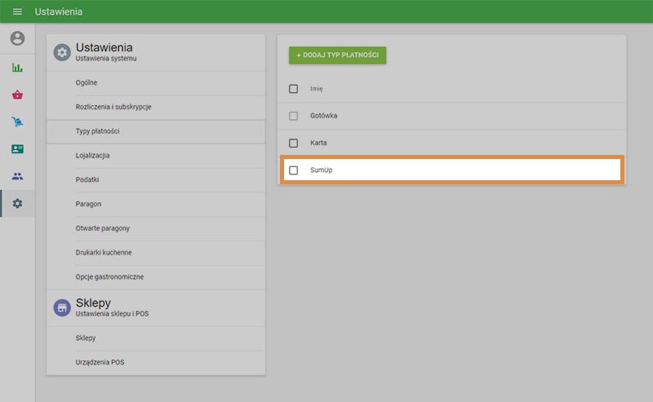Open the customers people icon

17,176
